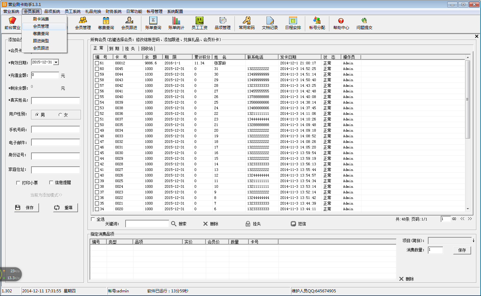Open the 缴费查询 toolbar icon
This screenshot has height=296, width=481.
pos(106,23)
